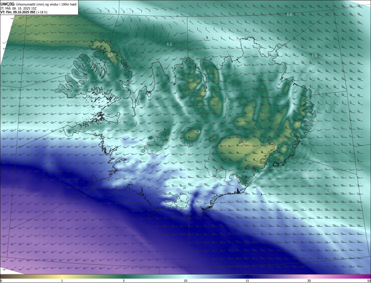Pick the yellow section of the color bar

(x=62, y=276)
